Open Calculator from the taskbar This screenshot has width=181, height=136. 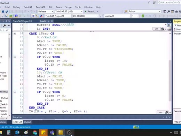(x=9, y=133)
